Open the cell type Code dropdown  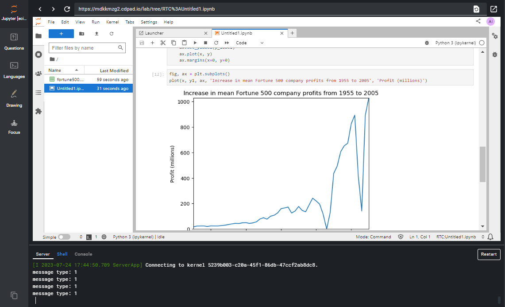[x=250, y=43]
